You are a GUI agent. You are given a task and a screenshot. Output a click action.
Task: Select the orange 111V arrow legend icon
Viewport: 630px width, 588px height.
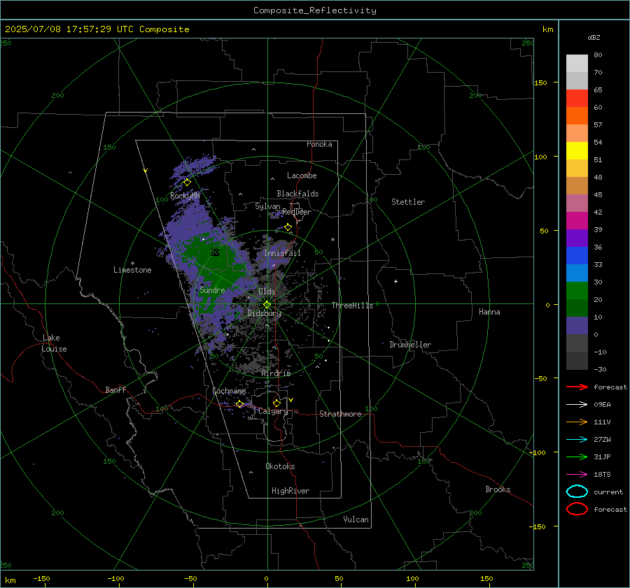pos(577,422)
